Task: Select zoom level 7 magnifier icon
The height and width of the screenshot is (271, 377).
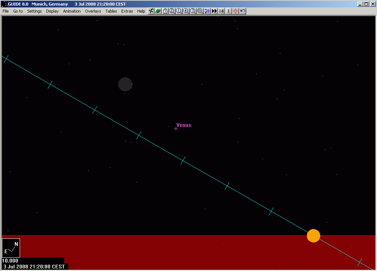Action: [x=193, y=11]
